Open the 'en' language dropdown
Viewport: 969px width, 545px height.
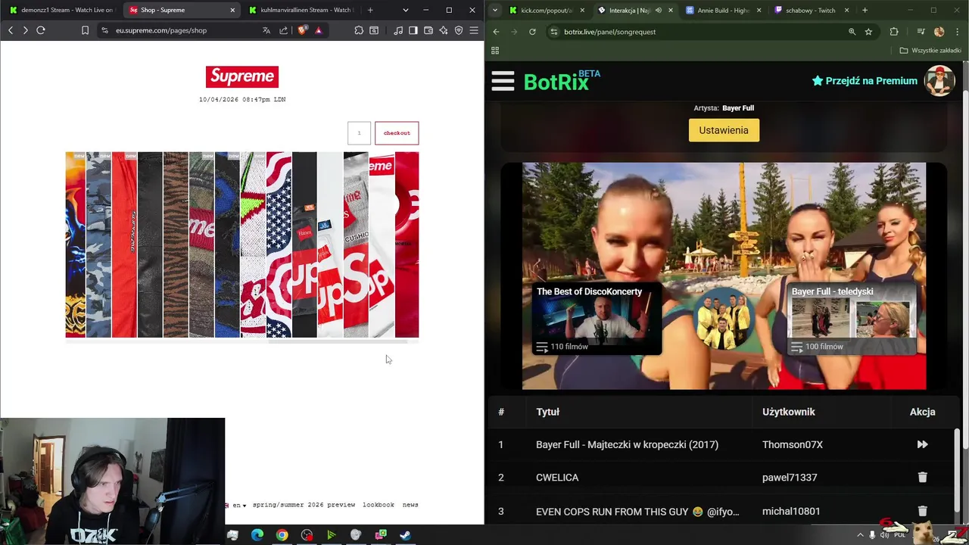(x=239, y=505)
